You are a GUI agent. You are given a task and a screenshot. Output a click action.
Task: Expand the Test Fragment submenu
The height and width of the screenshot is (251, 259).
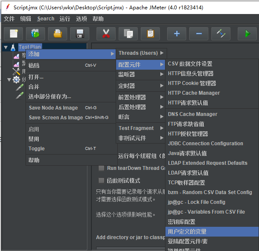(141, 128)
